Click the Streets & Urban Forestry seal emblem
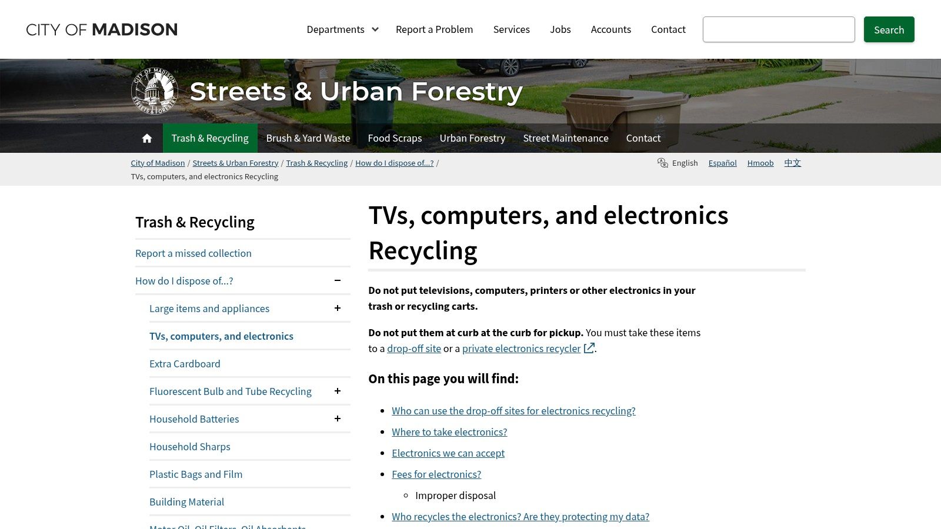The height and width of the screenshot is (529, 941). [154, 91]
